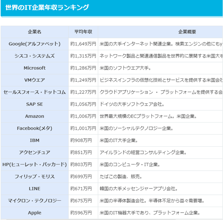Select the Amazon company name cell
The image size is (223, 220).
coord(35,116)
